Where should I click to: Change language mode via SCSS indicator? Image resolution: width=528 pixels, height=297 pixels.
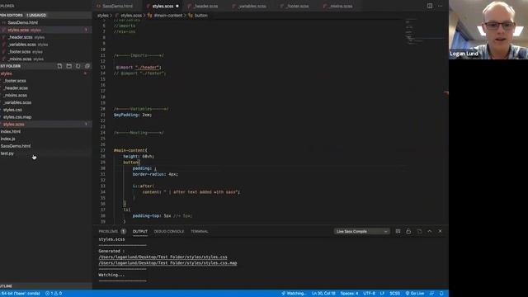pos(394,294)
